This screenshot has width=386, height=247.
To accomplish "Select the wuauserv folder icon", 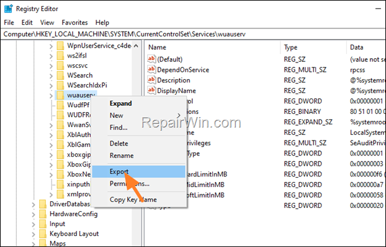I will 60,95.
